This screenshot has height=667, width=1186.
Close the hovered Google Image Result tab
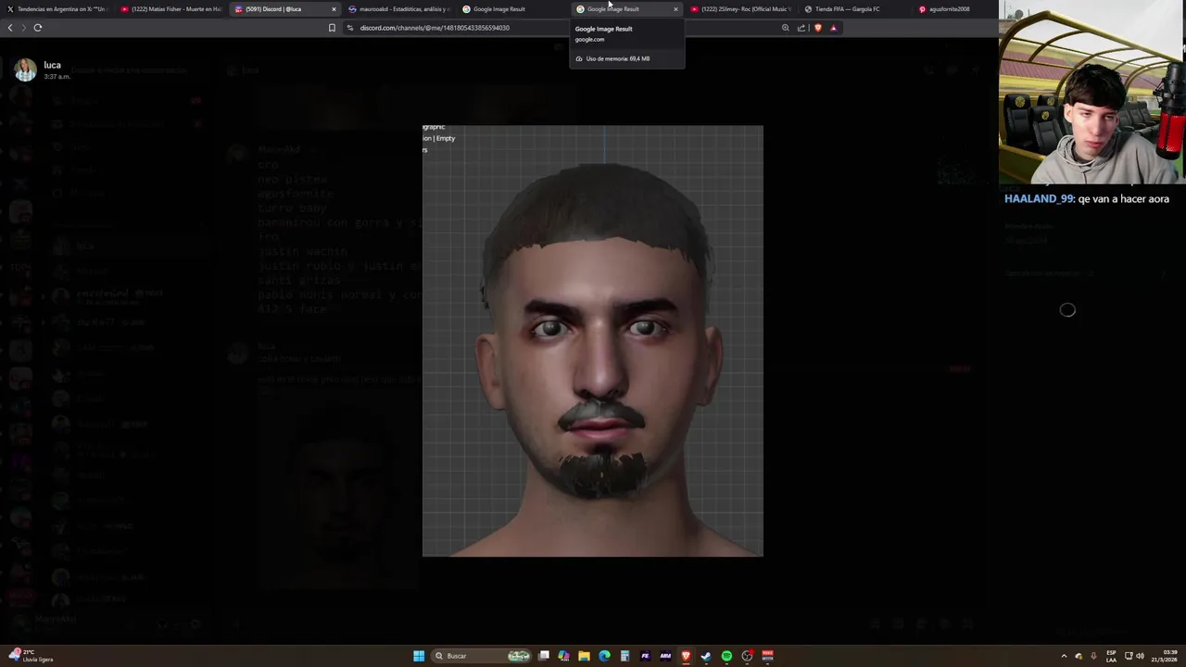click(x=675, y=9)
